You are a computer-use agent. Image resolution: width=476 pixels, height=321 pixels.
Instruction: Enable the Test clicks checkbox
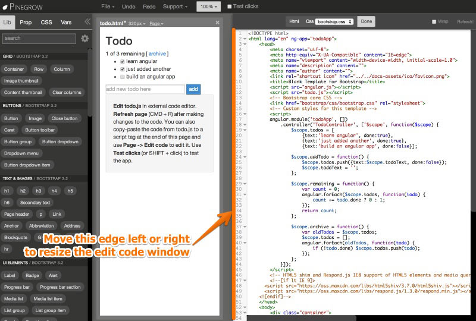point(230,7)
